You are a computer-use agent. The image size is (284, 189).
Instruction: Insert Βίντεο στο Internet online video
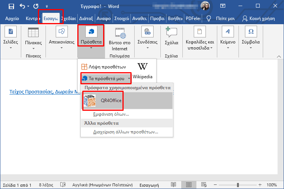pos(119,39)
